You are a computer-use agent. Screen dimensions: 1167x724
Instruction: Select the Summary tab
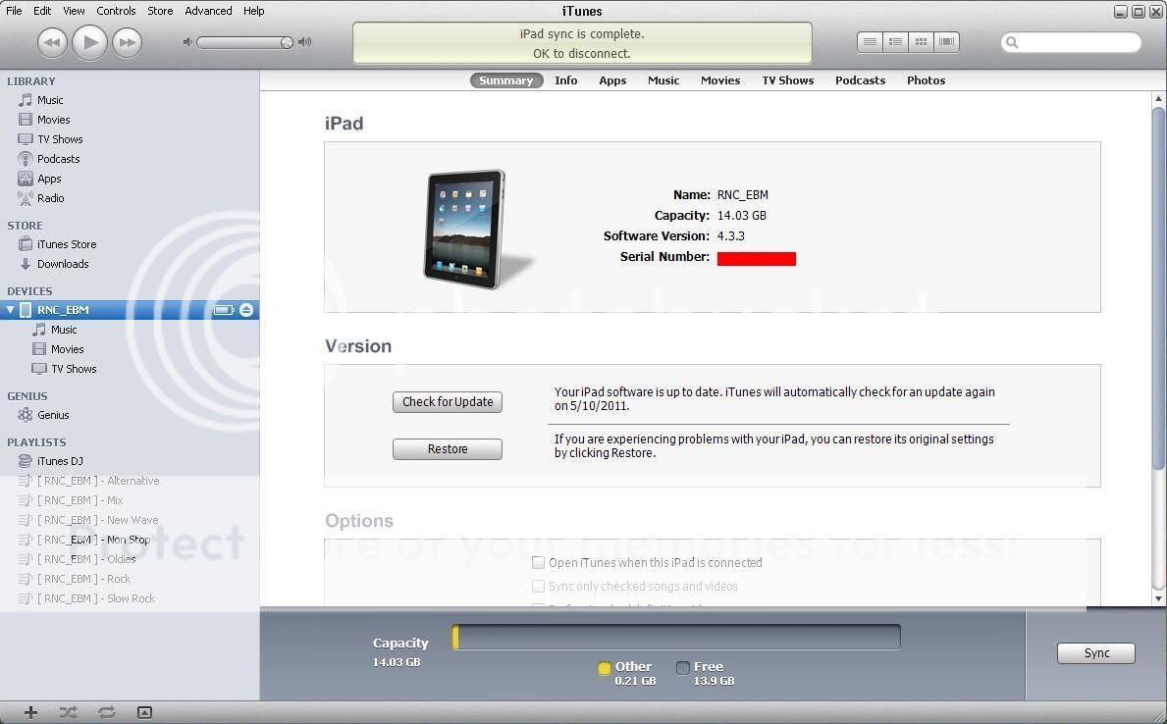(506, 80)
